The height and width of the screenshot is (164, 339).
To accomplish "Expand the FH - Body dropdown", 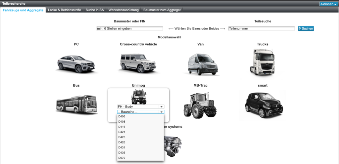I will tap(141, 107).
